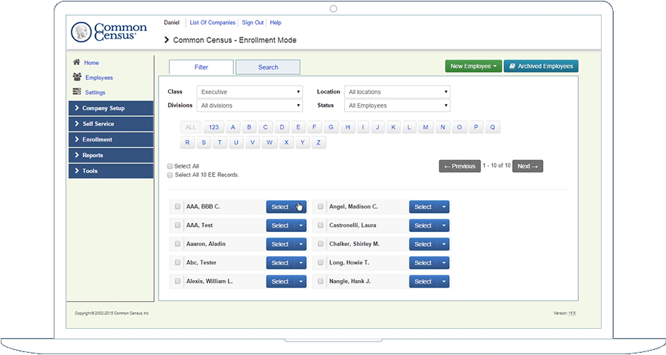Switch to the Search tab
666x355 pixels.
[268, 67]
